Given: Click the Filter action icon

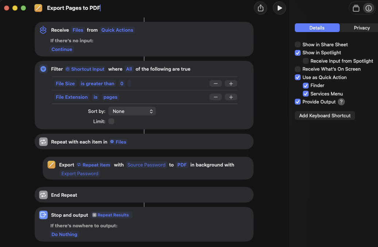Looking at the screenshot, I should pos(43,69).
